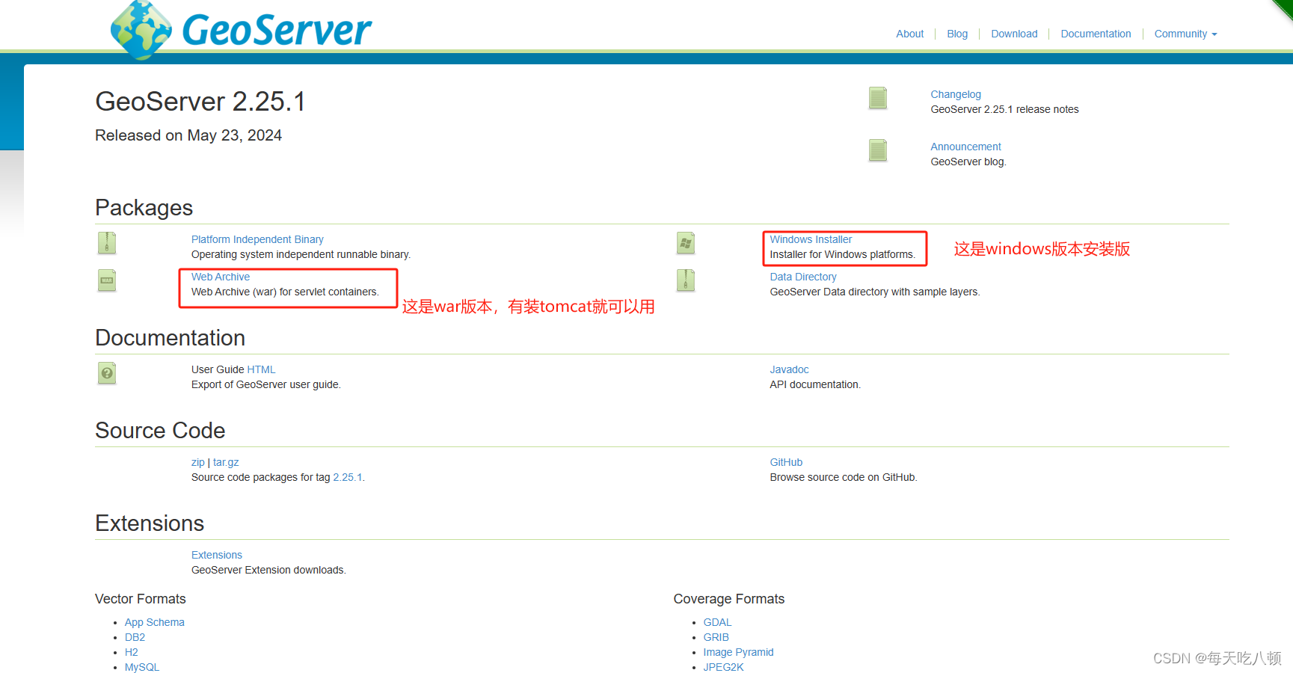Click the User Guide help icon
The height and width of the screenshot is (673, 1293).
point(107,373)
